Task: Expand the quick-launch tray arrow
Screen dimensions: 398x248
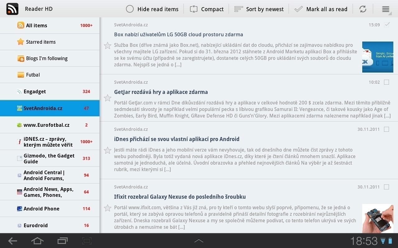Action: (199, 241)
